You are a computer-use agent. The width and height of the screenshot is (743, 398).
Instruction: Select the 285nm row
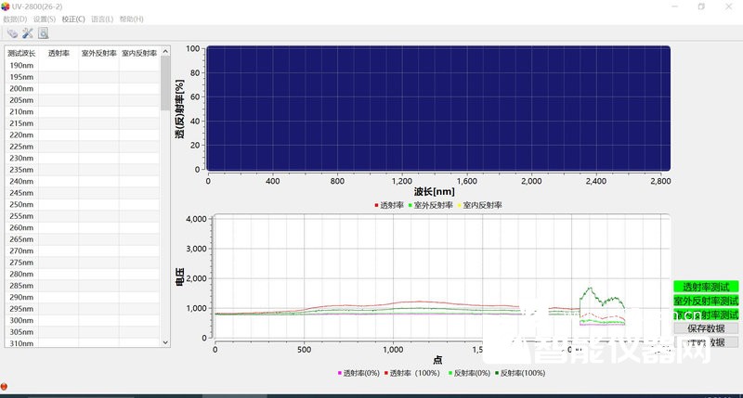click(83, 286)
